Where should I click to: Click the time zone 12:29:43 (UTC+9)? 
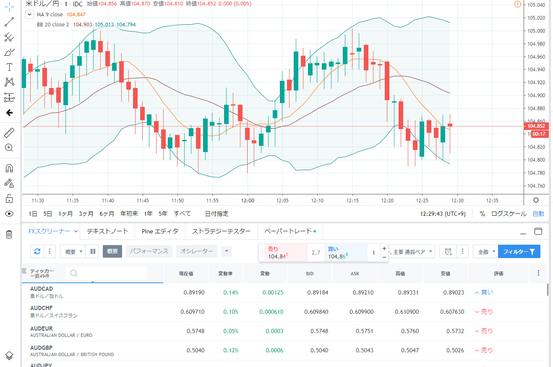pyautogui.click(x=443, y=214)
